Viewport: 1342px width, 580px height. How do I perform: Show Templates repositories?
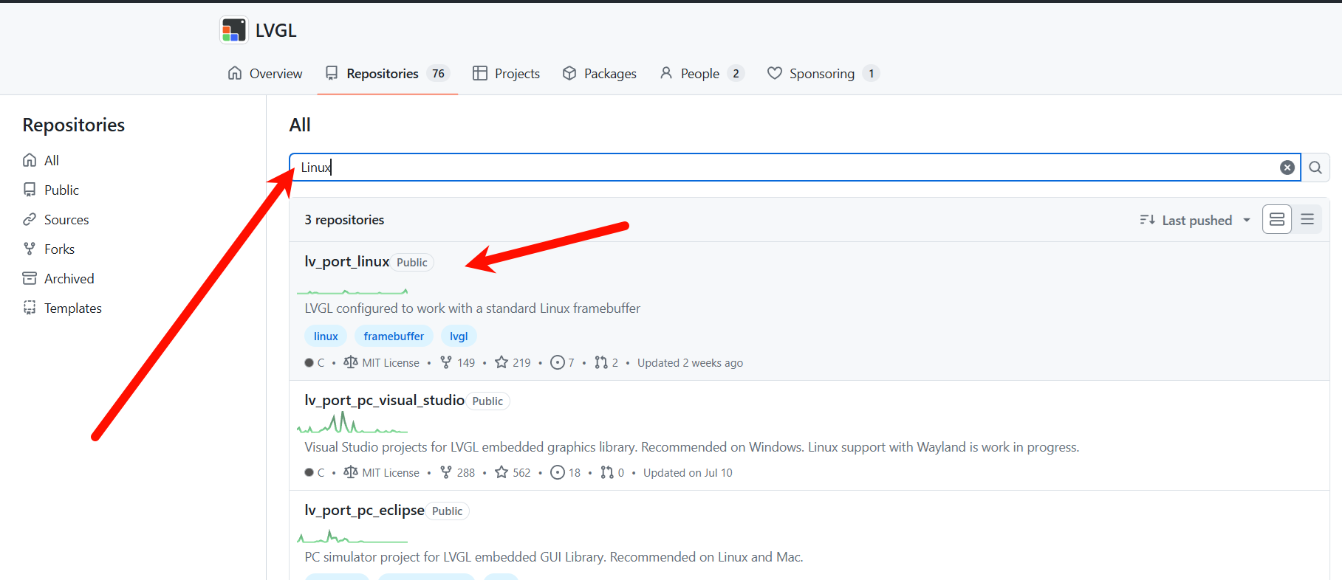[62, 308]
